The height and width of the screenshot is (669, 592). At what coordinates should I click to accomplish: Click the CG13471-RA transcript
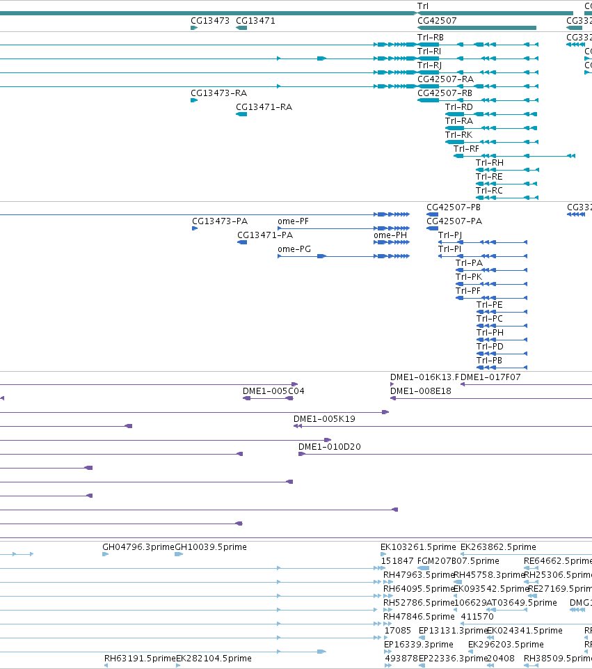tap(241, 114)
